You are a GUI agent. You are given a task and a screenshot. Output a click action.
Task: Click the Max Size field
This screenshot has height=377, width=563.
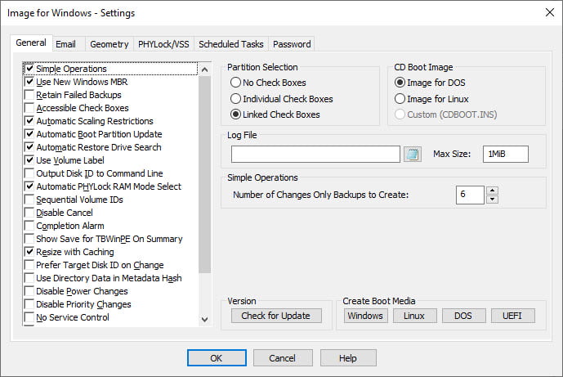pos(506,154)
